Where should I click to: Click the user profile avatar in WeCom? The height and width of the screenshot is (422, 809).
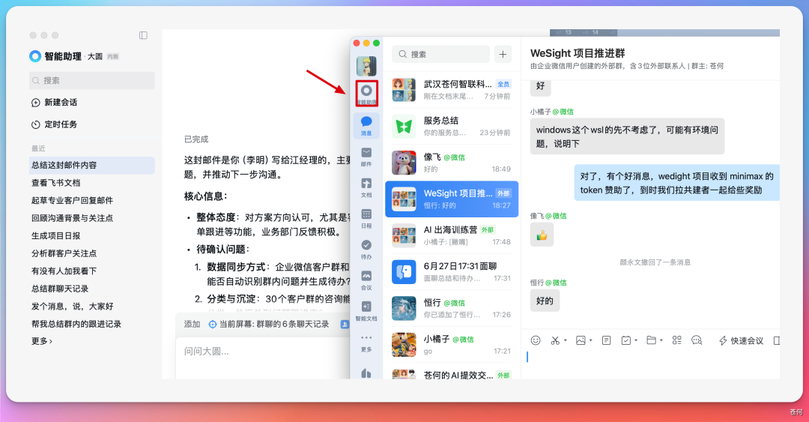point(366,66)
